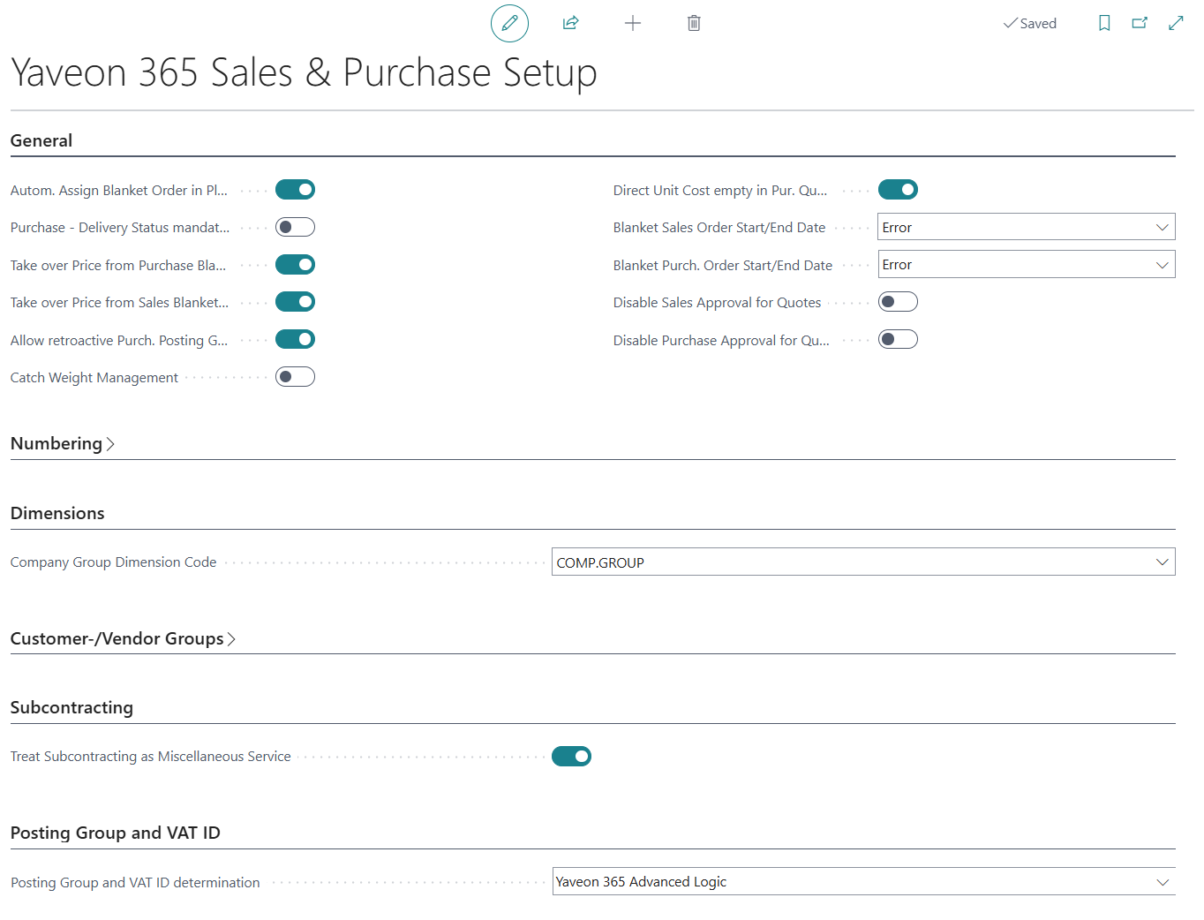Click the pencil edit icon
The height and width of the screenshot is (920, 1204).
pyautogui.click(x=509, y=24)
